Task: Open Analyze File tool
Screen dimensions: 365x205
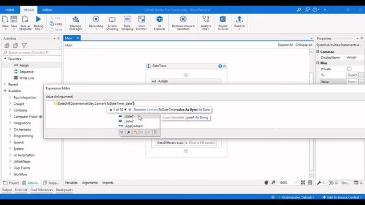Action: [x=206, y=23]
